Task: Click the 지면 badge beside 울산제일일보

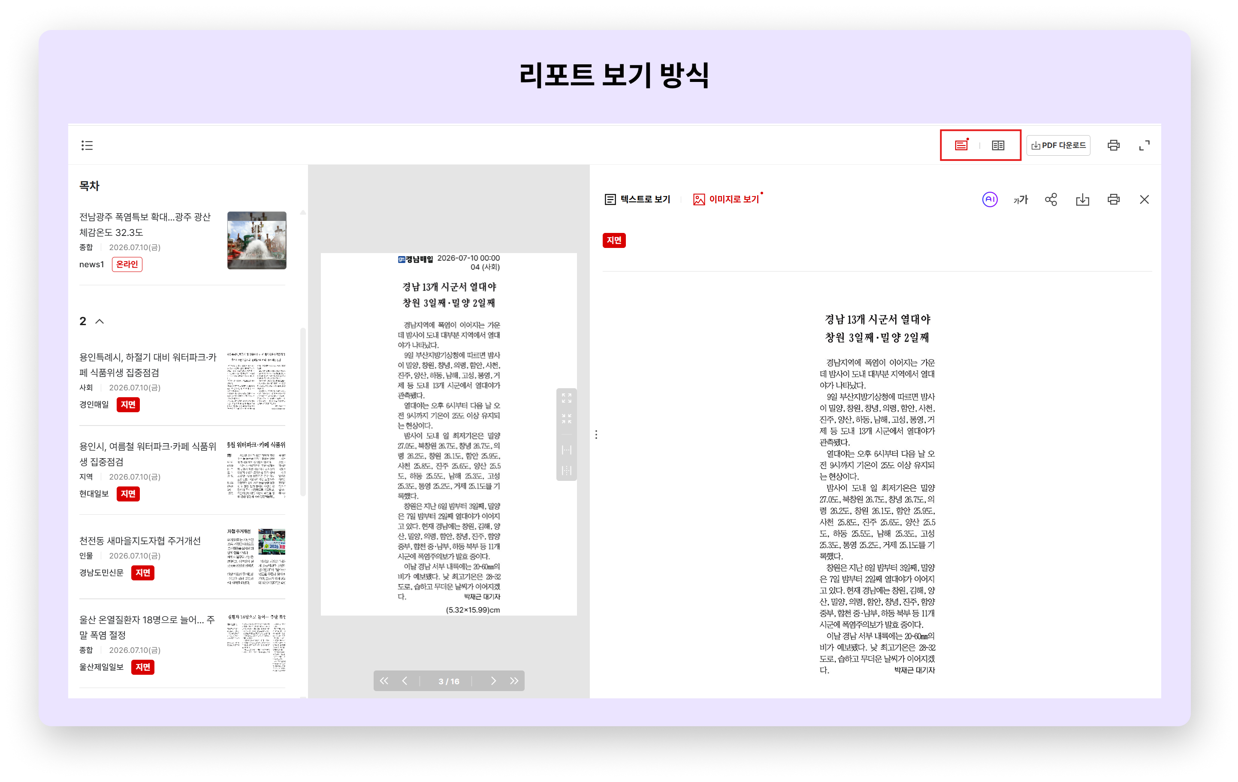Action: (x=143, y=667)
